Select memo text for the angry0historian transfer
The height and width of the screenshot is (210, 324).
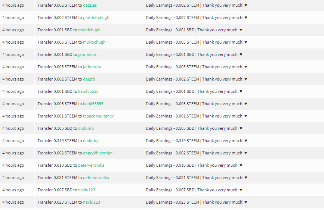click(x=196, y=153)
